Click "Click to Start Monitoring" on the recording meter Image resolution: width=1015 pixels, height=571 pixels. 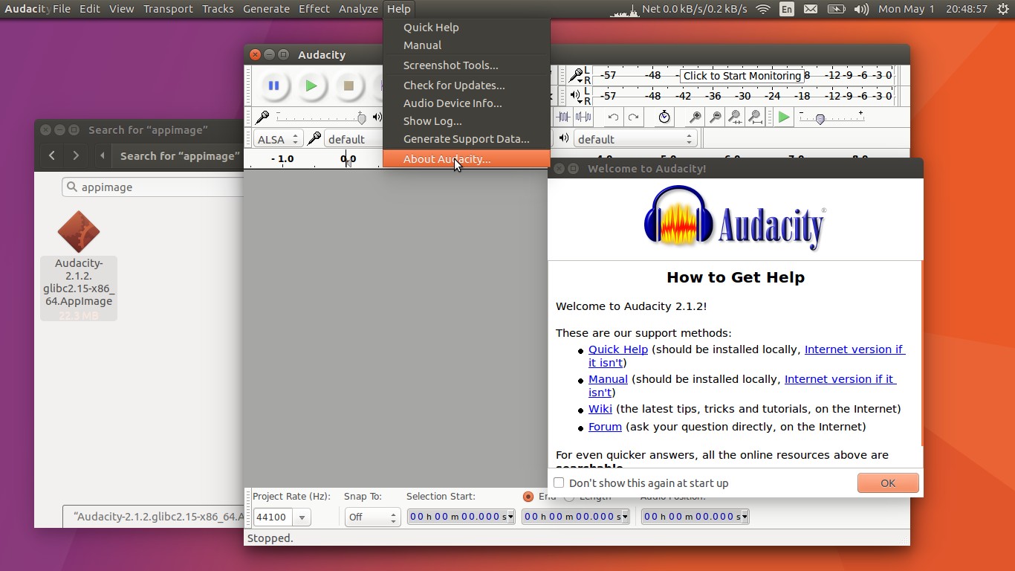742,76
